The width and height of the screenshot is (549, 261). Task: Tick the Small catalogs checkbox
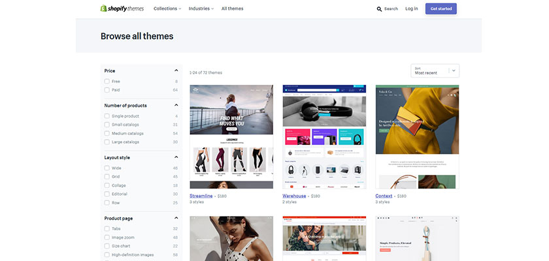point(107,125)
